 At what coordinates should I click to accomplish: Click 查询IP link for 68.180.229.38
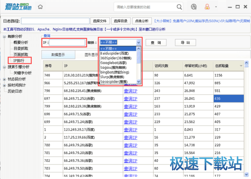[131, 106]
